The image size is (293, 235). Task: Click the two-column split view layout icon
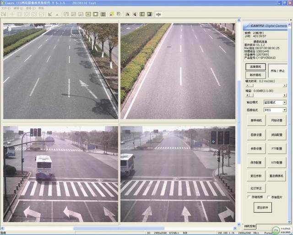click(x=87, y=14)
